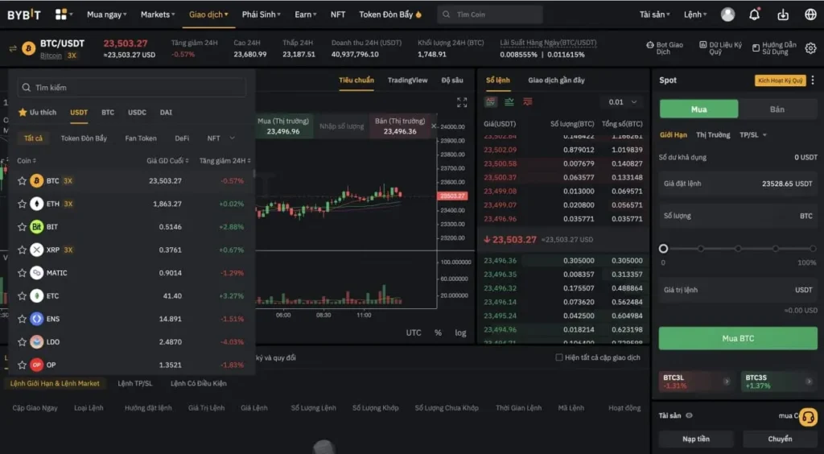The height and width of the screenshot is (454, 824).
Task: Set amount slider to 100% point
Action: click(813, 249)
